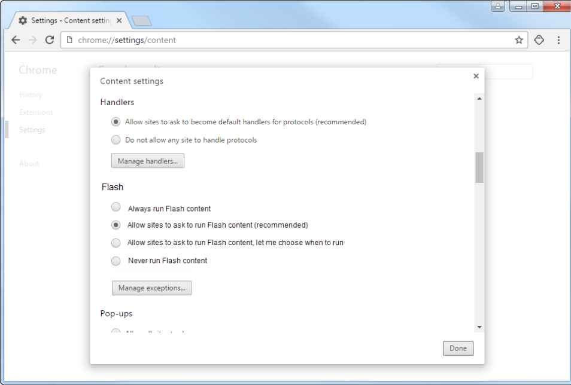The height and width of the screenshot is (385, 571).
Task: Click the grayed-out forward arrow
Action: 32,40
